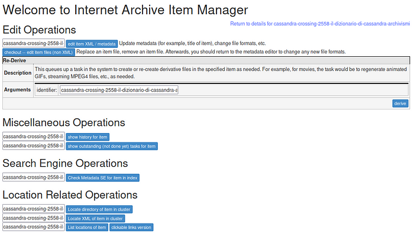The width and height of the screenshot is (414, 236).
Task: Click the identifier field beside edit item XML button
Action: [34, 43]
